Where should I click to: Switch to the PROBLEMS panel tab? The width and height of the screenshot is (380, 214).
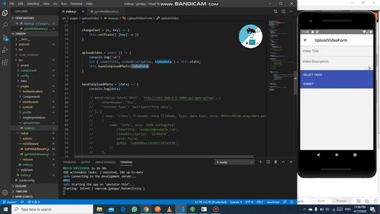tap(69, 162)
